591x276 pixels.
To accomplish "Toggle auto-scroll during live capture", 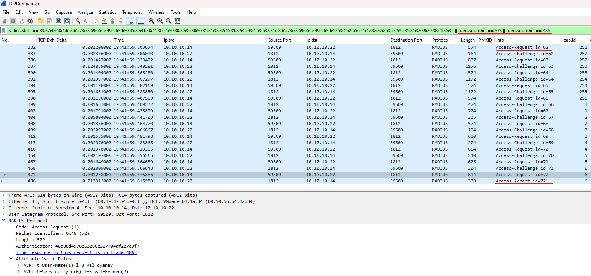I will (x=130, y=21).
